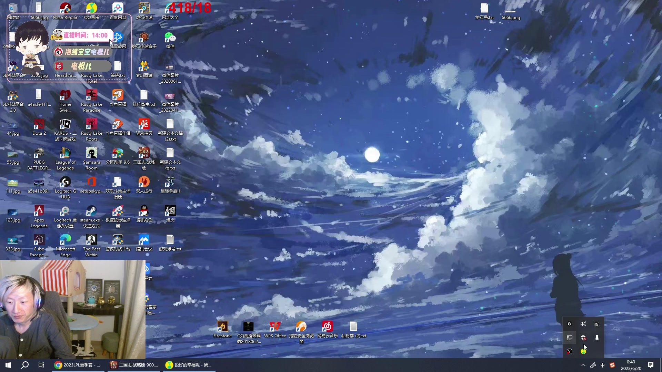Select the 炉石号.txt file
Image resolution: width=662 pixels, height=372 pixels.
tap(484, 11)
